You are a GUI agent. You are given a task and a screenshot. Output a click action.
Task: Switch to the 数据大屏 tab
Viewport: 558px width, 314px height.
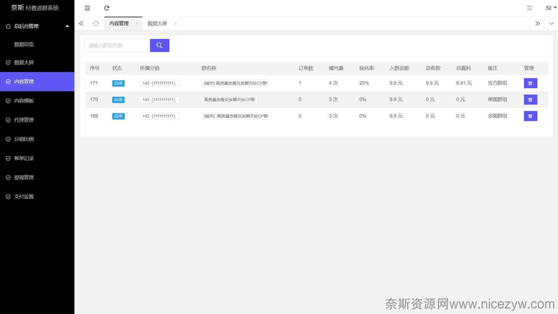click(157, 23)
